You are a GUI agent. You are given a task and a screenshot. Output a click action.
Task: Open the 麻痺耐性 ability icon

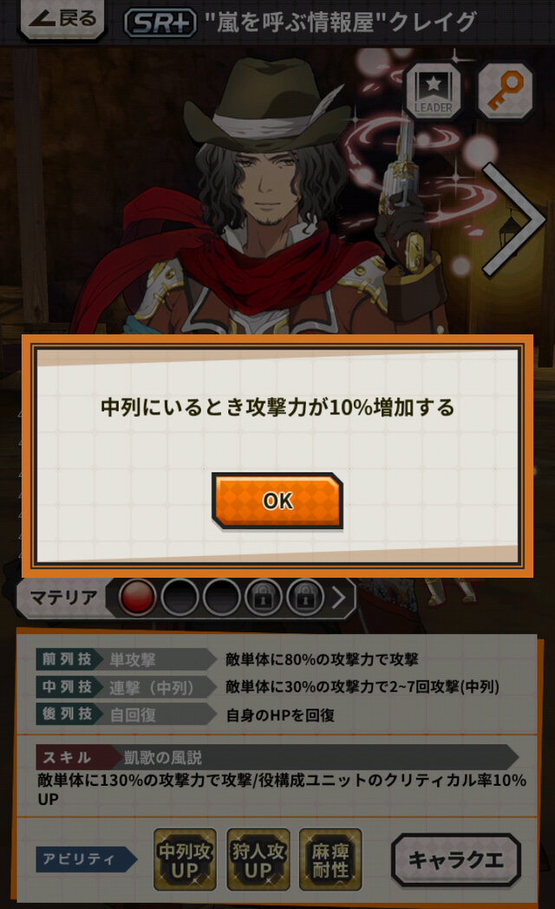330,860
